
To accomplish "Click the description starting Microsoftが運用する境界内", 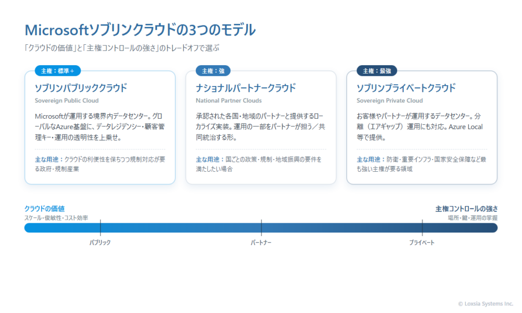I will [100, 126].
